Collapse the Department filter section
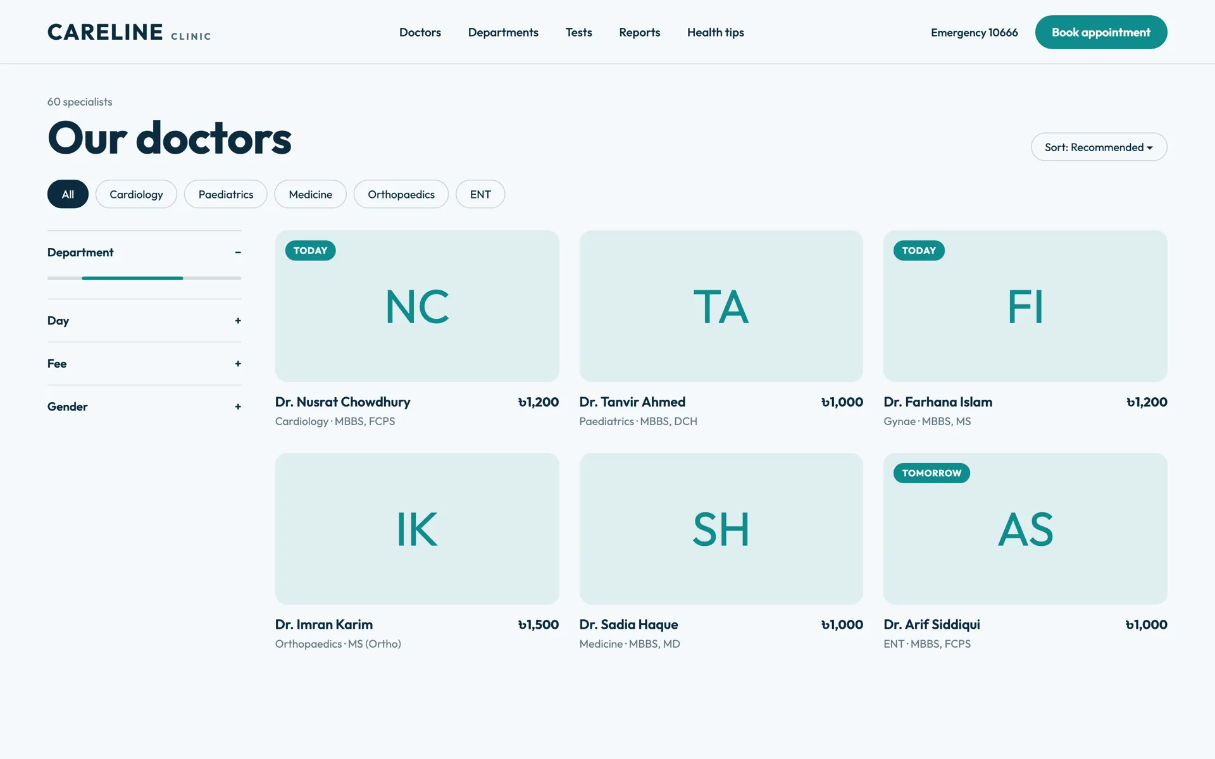Image resolution: width=1215 pixels, height=759 pixels. [144, 252]
